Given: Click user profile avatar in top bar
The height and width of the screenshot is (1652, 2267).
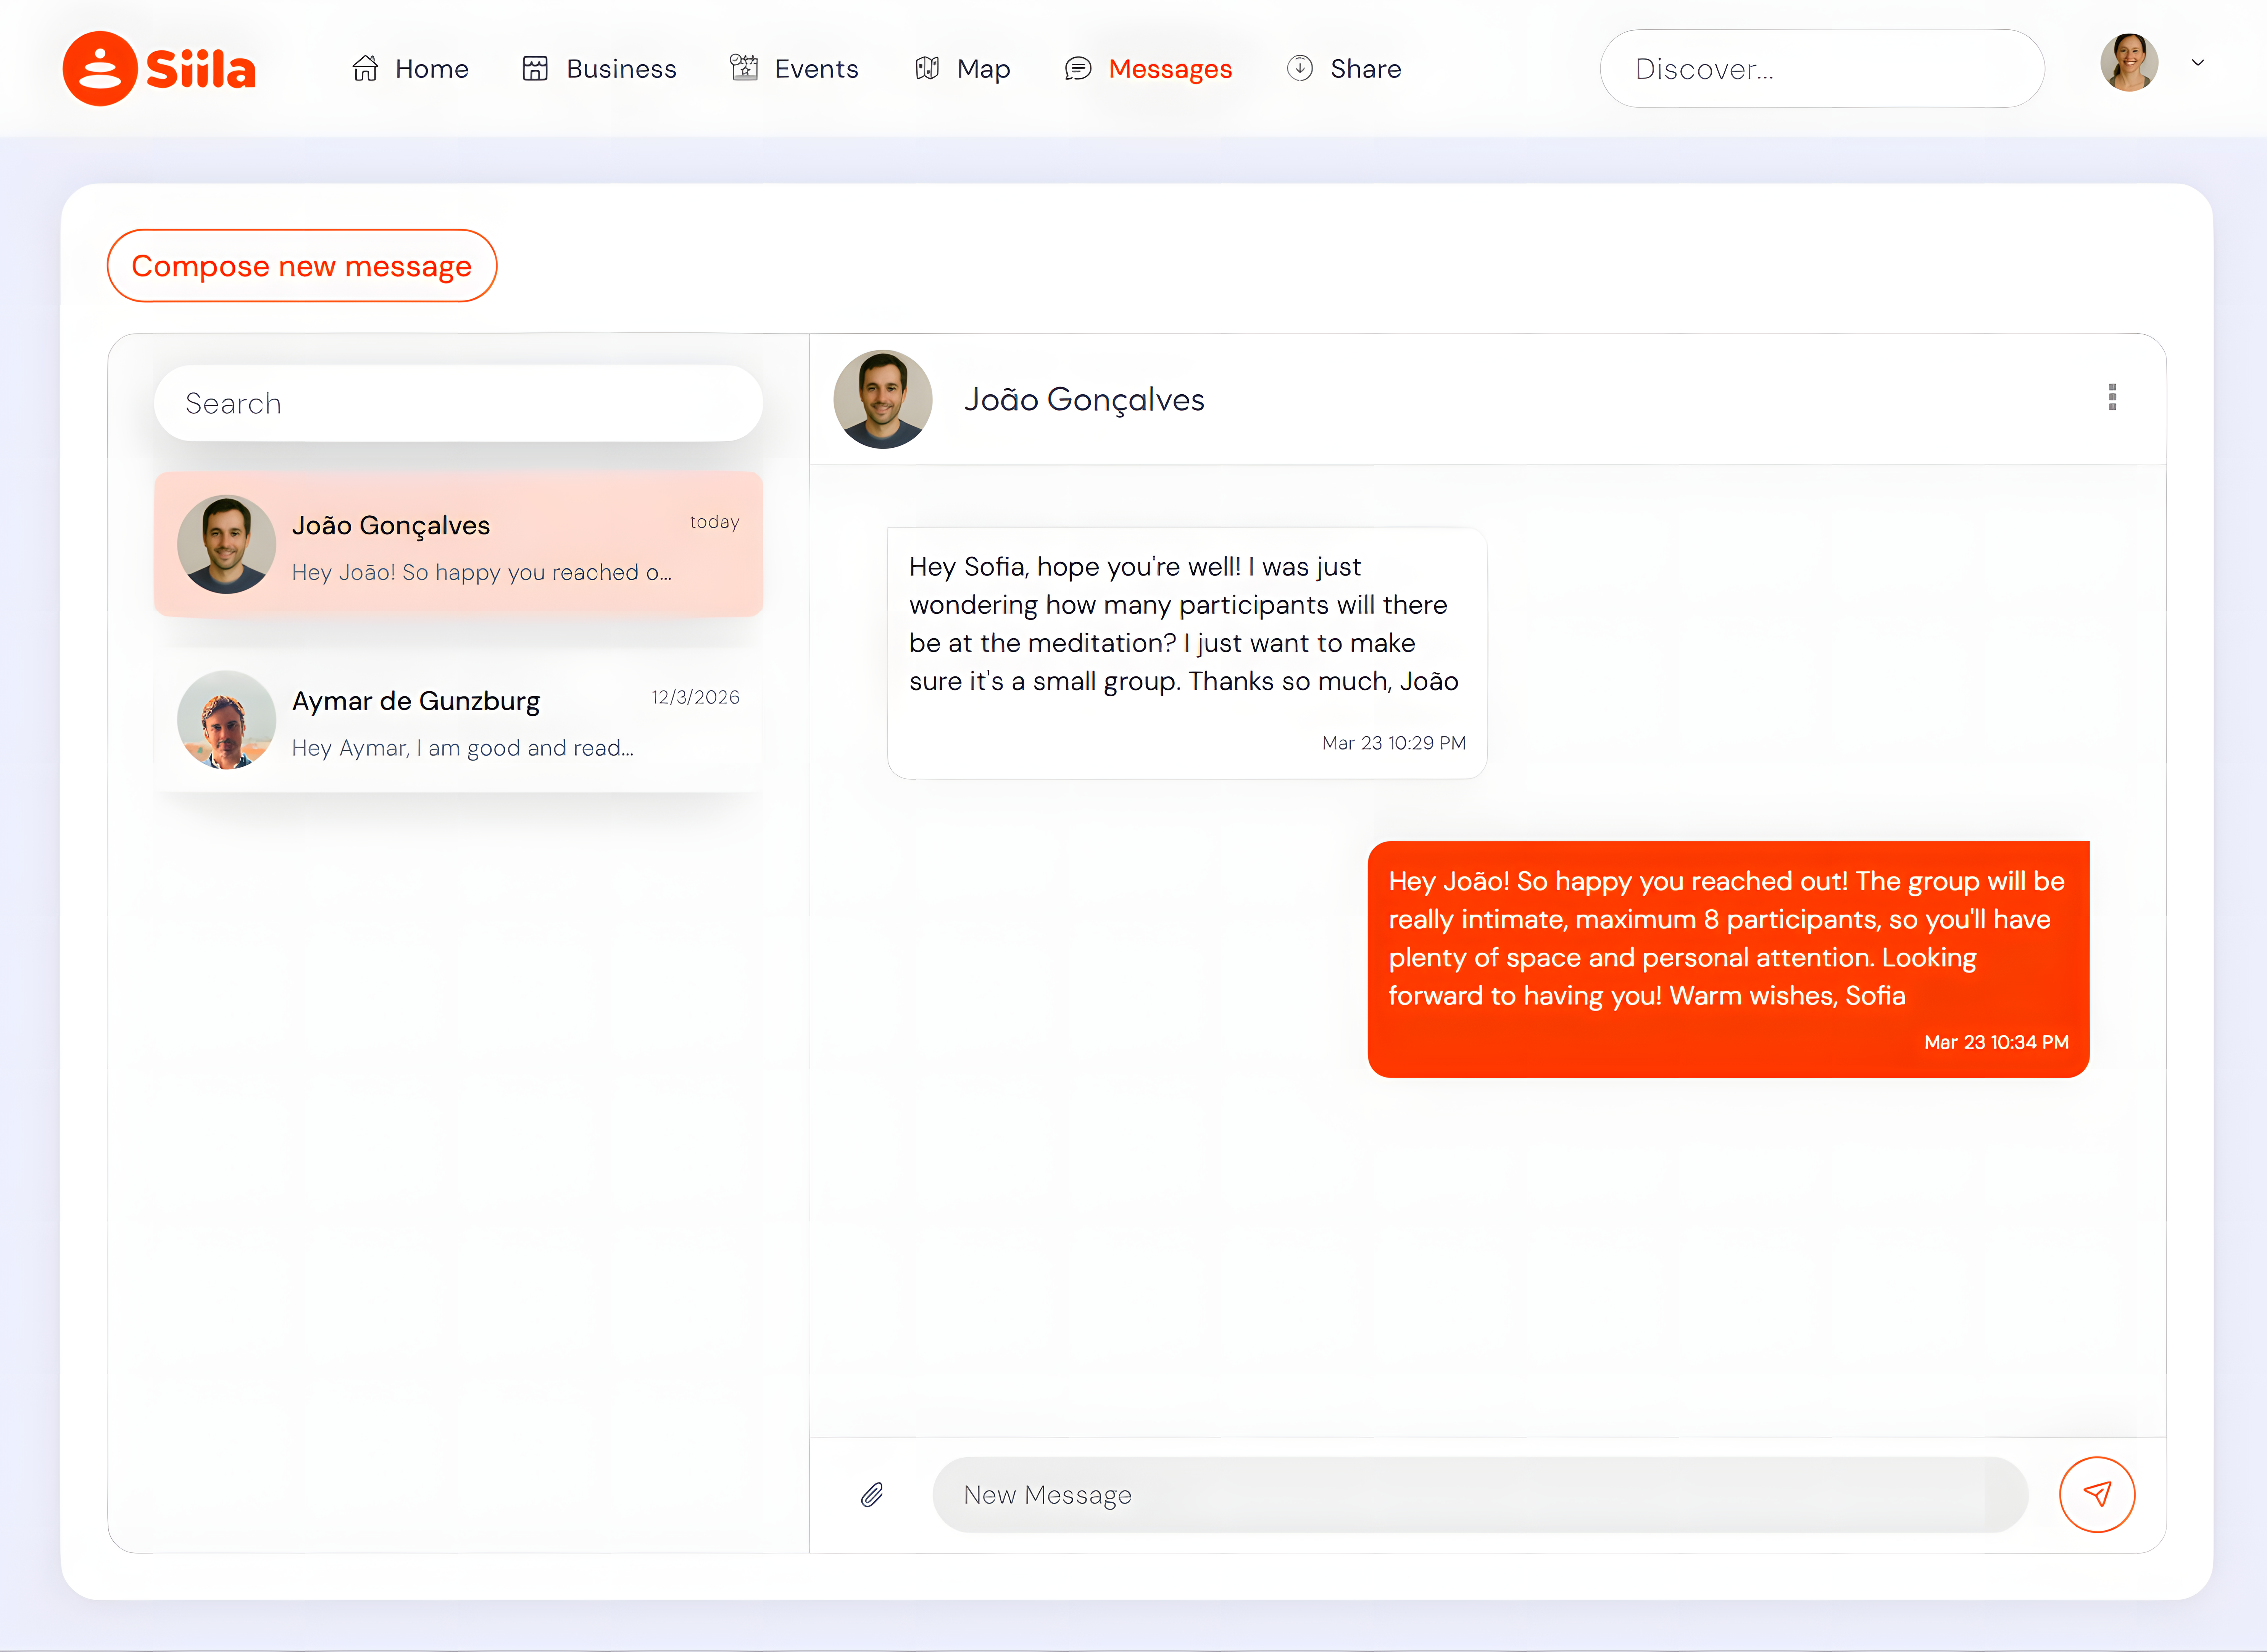Looking at the screenshot, I should 2129,62.
